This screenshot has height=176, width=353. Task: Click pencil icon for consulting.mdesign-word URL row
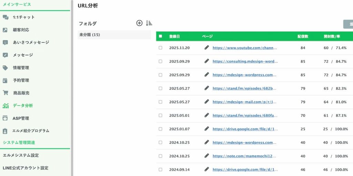tap(206, 61)
